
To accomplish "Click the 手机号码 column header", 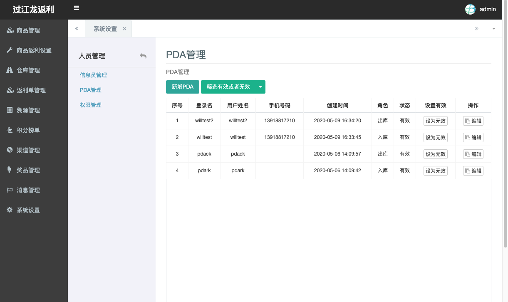I will coord(280,106).
